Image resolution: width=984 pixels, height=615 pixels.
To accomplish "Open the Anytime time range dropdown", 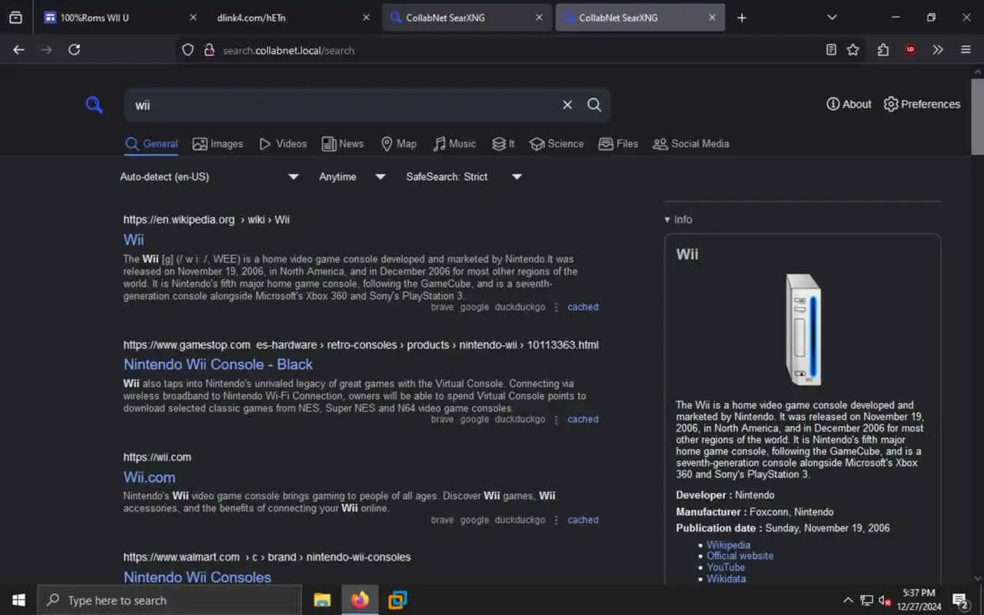I will click(352, 177).
